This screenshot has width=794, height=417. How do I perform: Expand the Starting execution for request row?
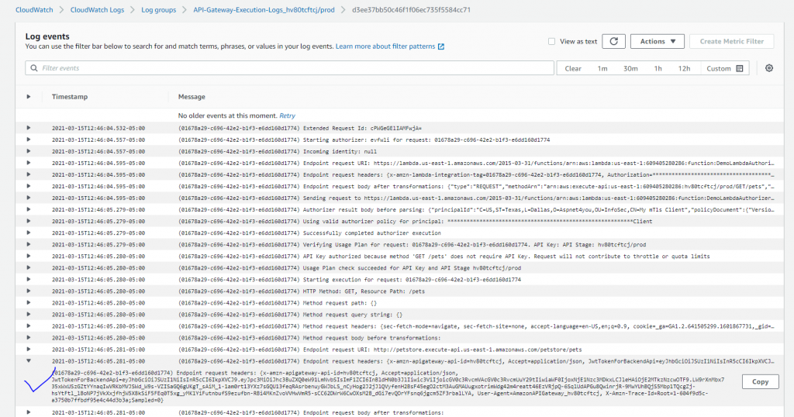click(x=29, y=279)
